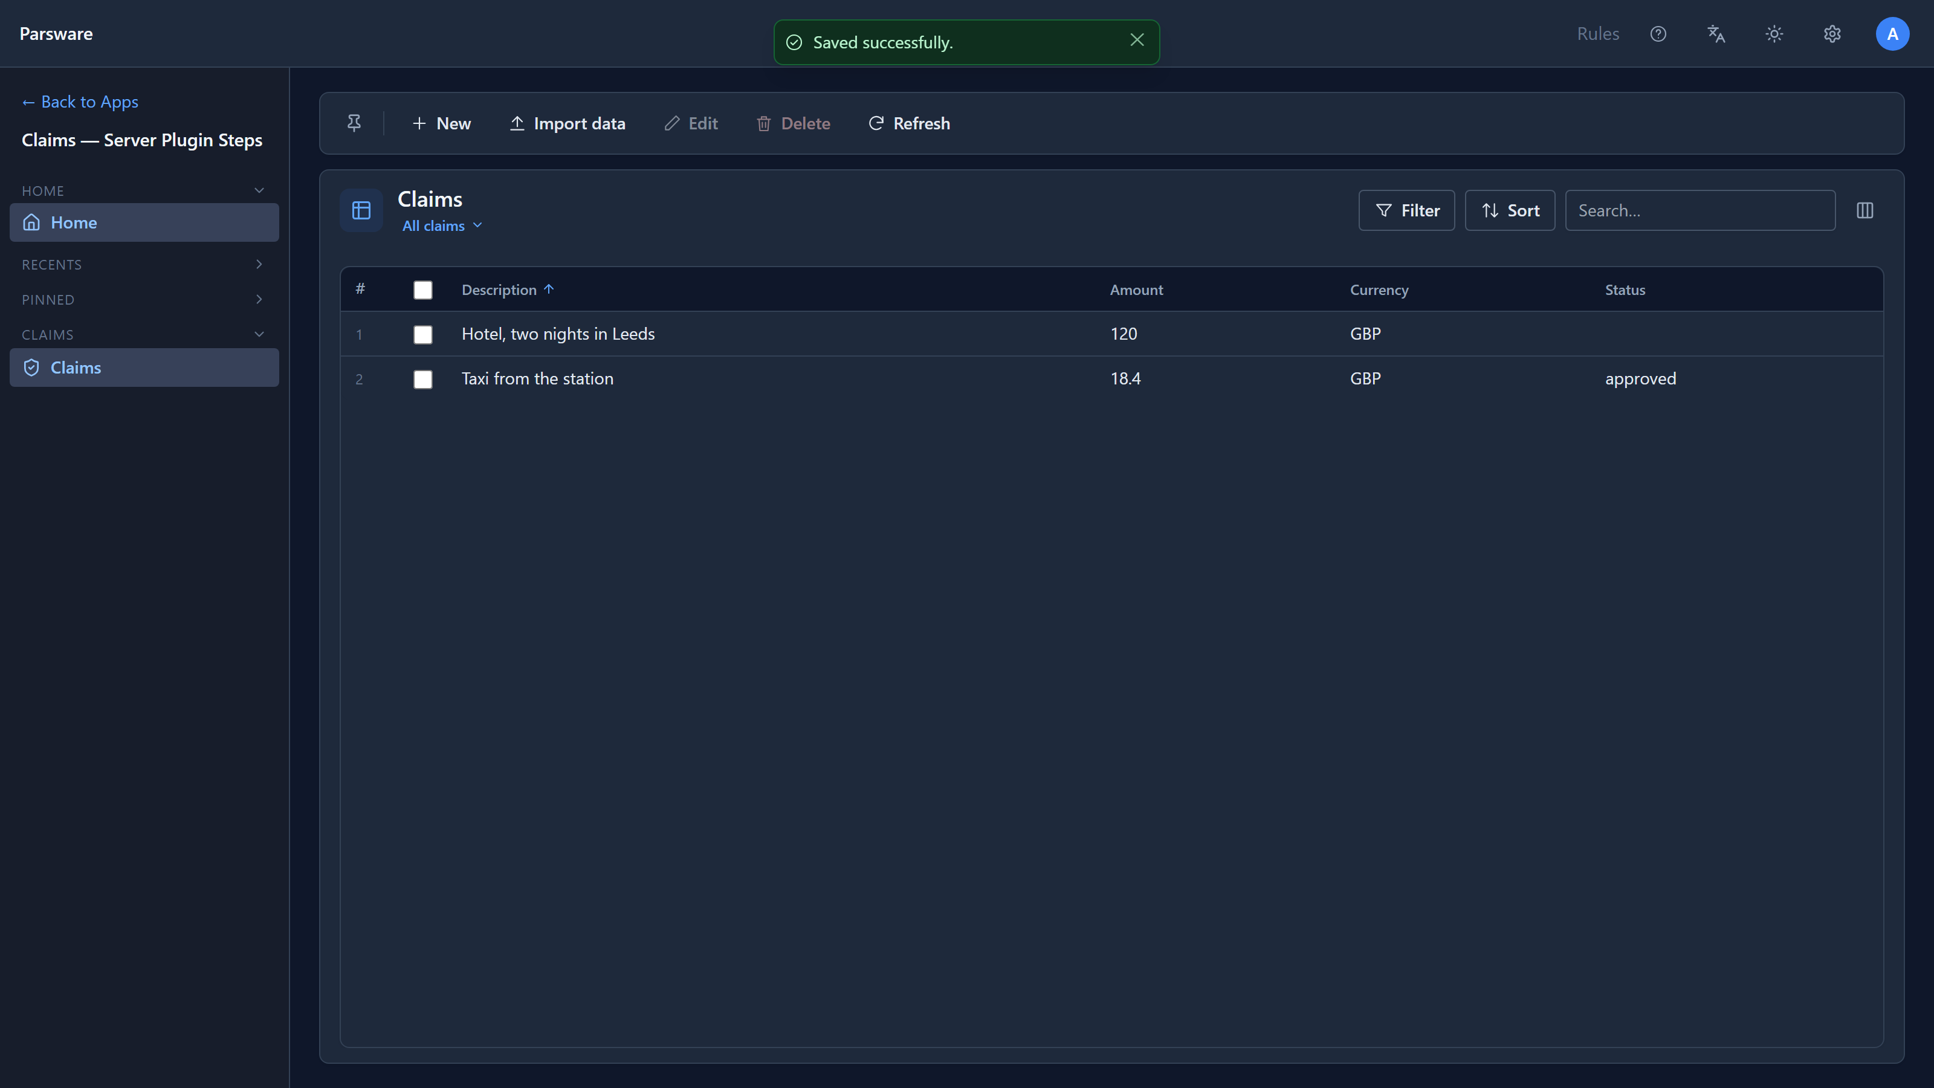Viewport: 1934px width, 1088px height.
Task: Check the Taxi from the station row
Action: coord(422,379)
